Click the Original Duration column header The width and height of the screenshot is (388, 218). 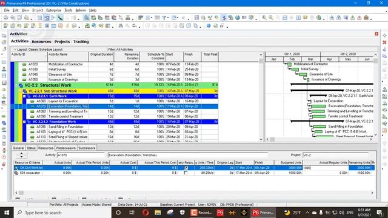coord(101,56)
